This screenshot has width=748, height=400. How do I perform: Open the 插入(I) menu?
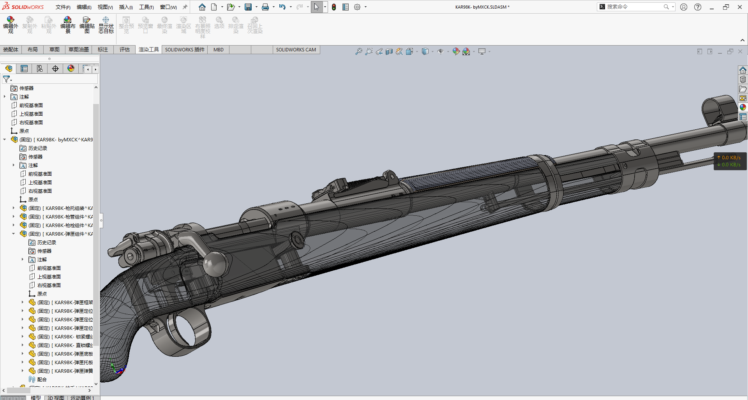pyautogui.click(x=126, y=7)
